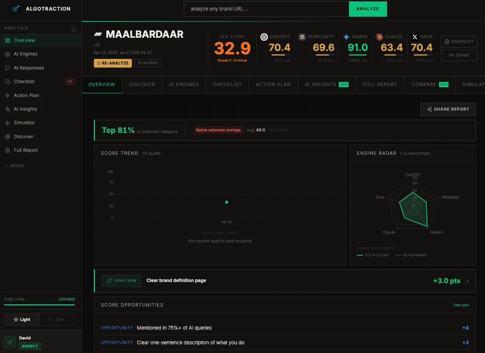Switch to Dark theme
The height and width of the screenshot is (353, 485).
coord(57,319)
